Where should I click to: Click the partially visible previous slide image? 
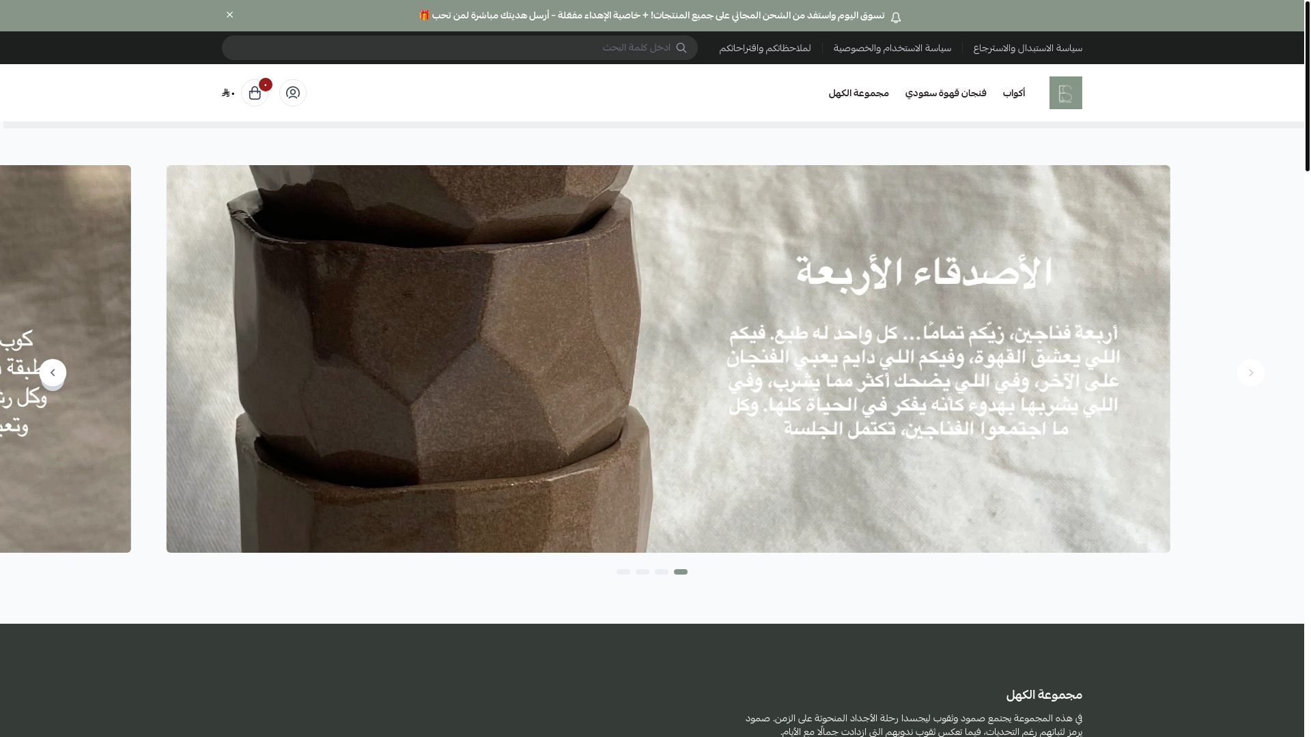(66, 359)
